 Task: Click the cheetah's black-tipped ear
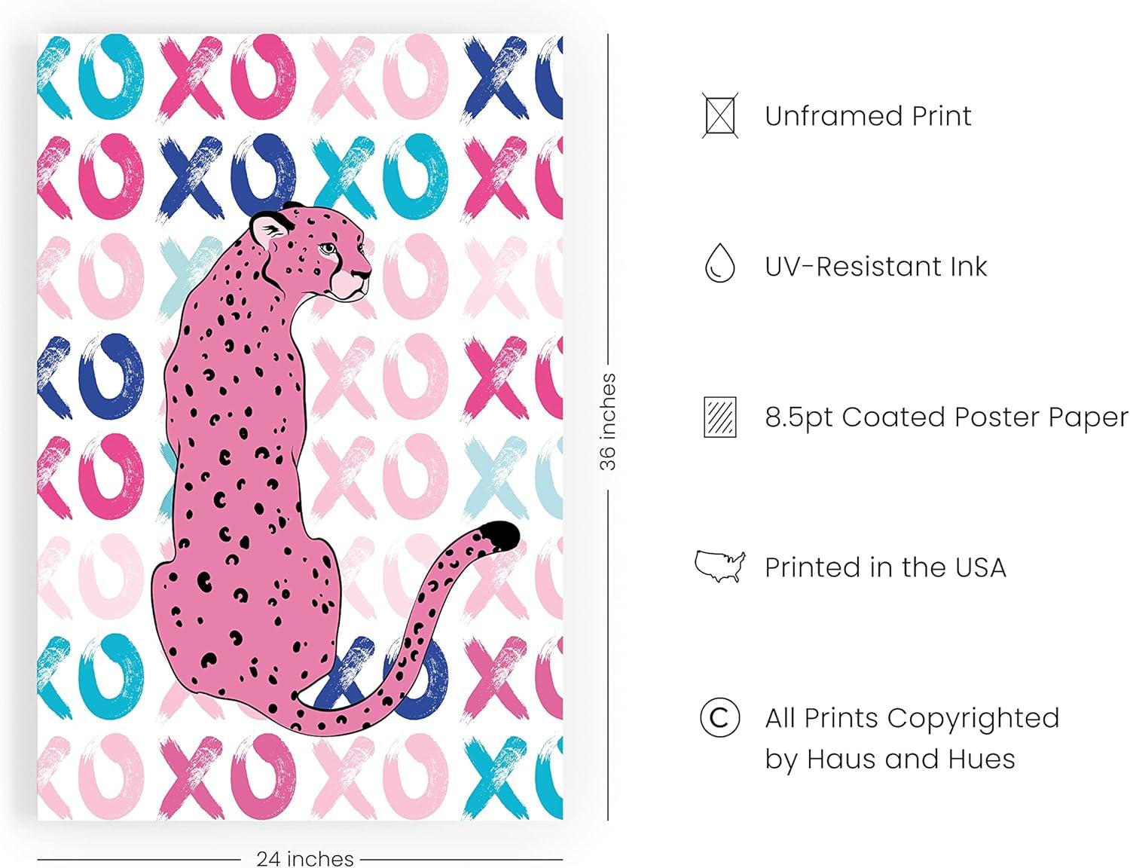coord(270,226)
